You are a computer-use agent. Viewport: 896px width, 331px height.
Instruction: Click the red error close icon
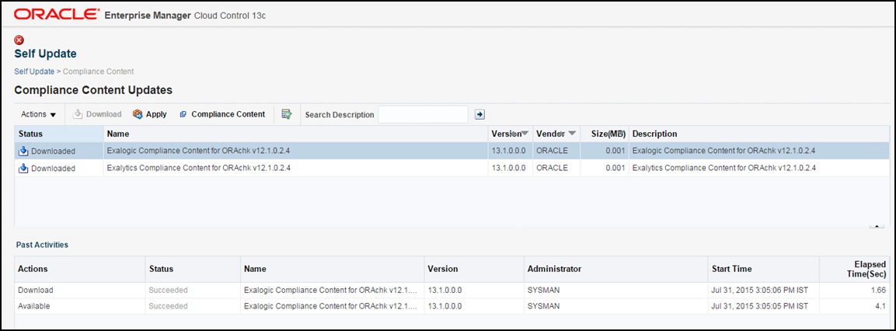[19, 40]
